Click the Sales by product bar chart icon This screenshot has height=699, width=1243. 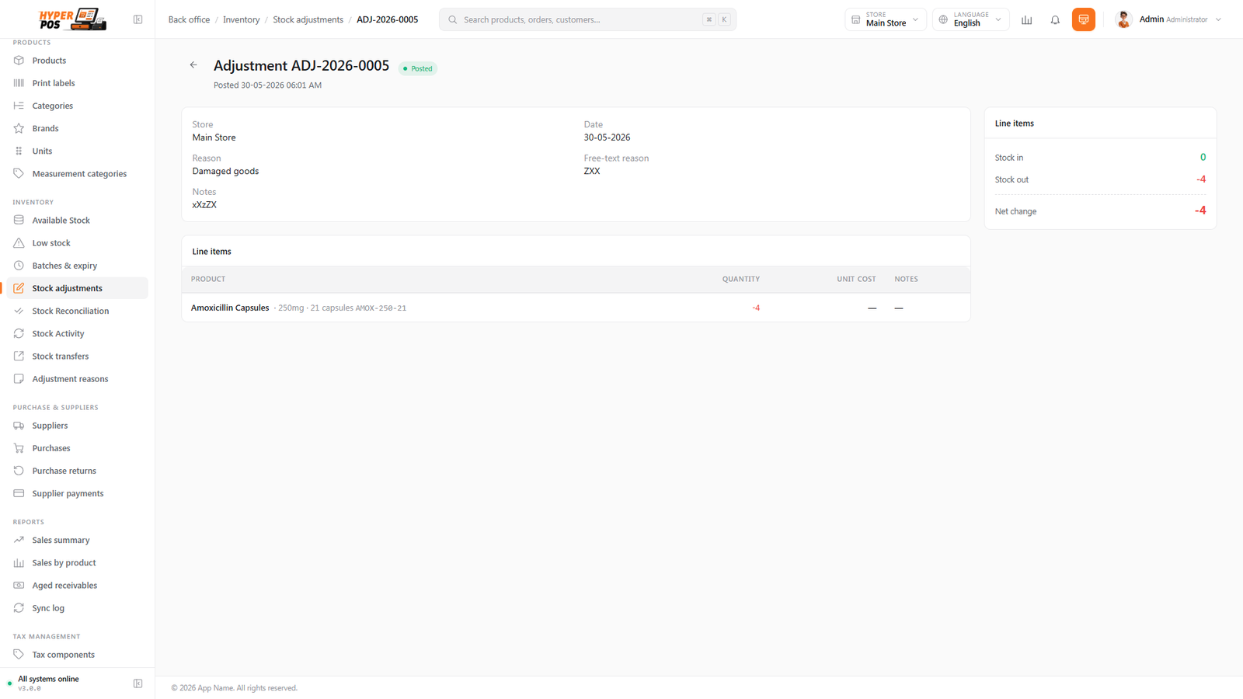19,563
